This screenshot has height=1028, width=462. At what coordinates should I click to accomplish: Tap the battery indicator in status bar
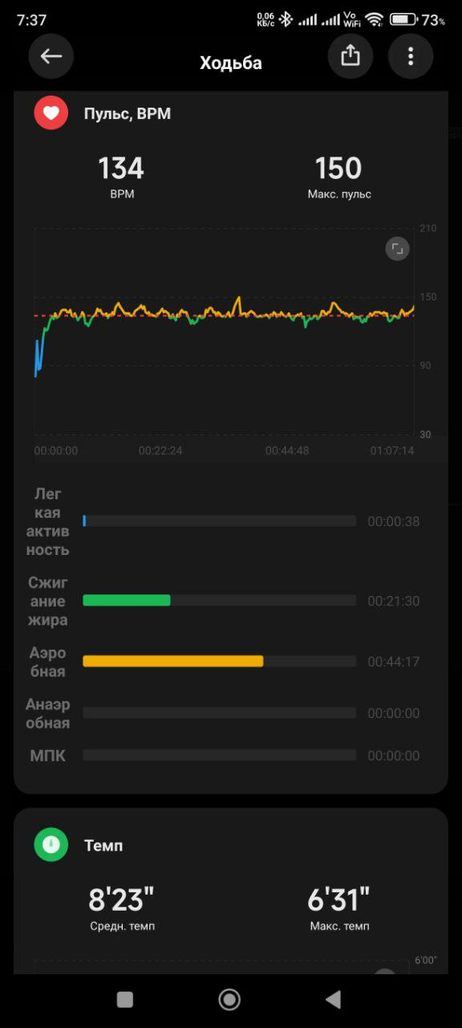click(403, 19)
